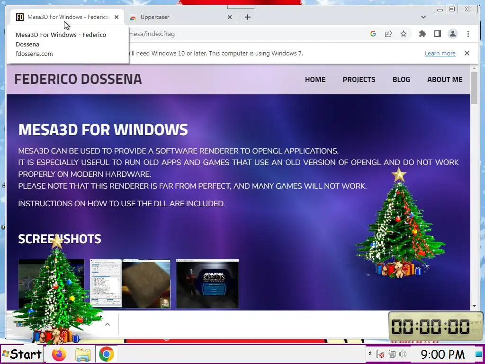The width and height of the screenshot is (485, 364).
Task: Click the FEDERICO DOSSENA site title
Action: 78,79
